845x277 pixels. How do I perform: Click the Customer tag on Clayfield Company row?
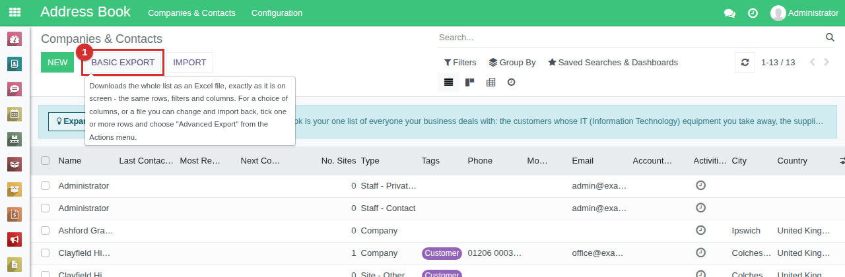pyautogui.click(x=442, y=253)
